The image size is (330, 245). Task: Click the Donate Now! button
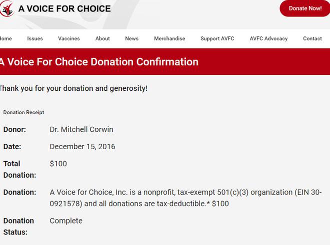(304, 8)
